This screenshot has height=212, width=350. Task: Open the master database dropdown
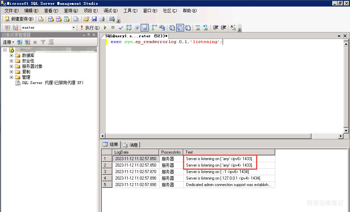click(73, 28)
